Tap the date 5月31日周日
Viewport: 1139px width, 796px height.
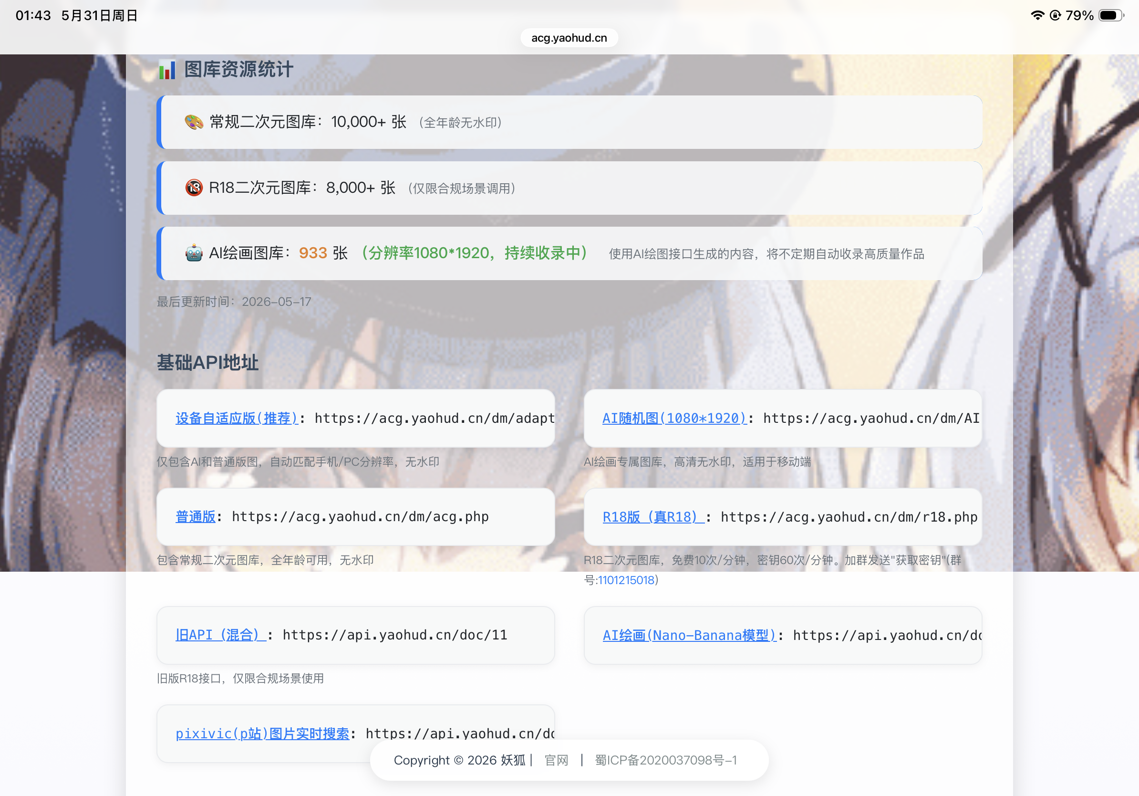(99, 15)
